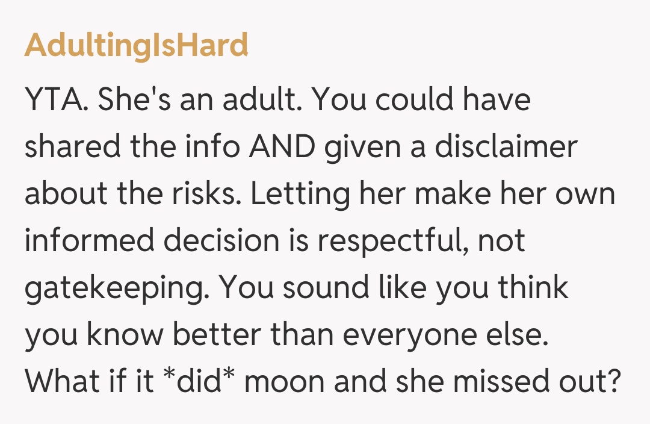The image size is (650, 424).
Task: Click the capitalized word "AND"
Action: click(282, 147)
